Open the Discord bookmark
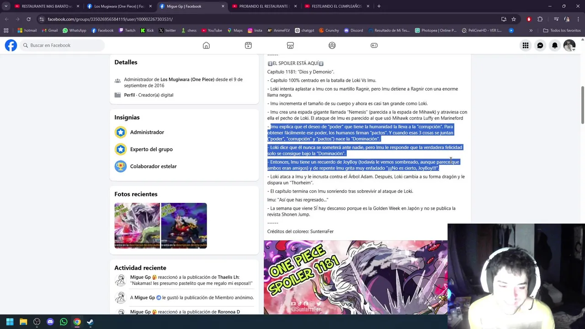Viewport: 585px width, 329px height. pos(353,31)
